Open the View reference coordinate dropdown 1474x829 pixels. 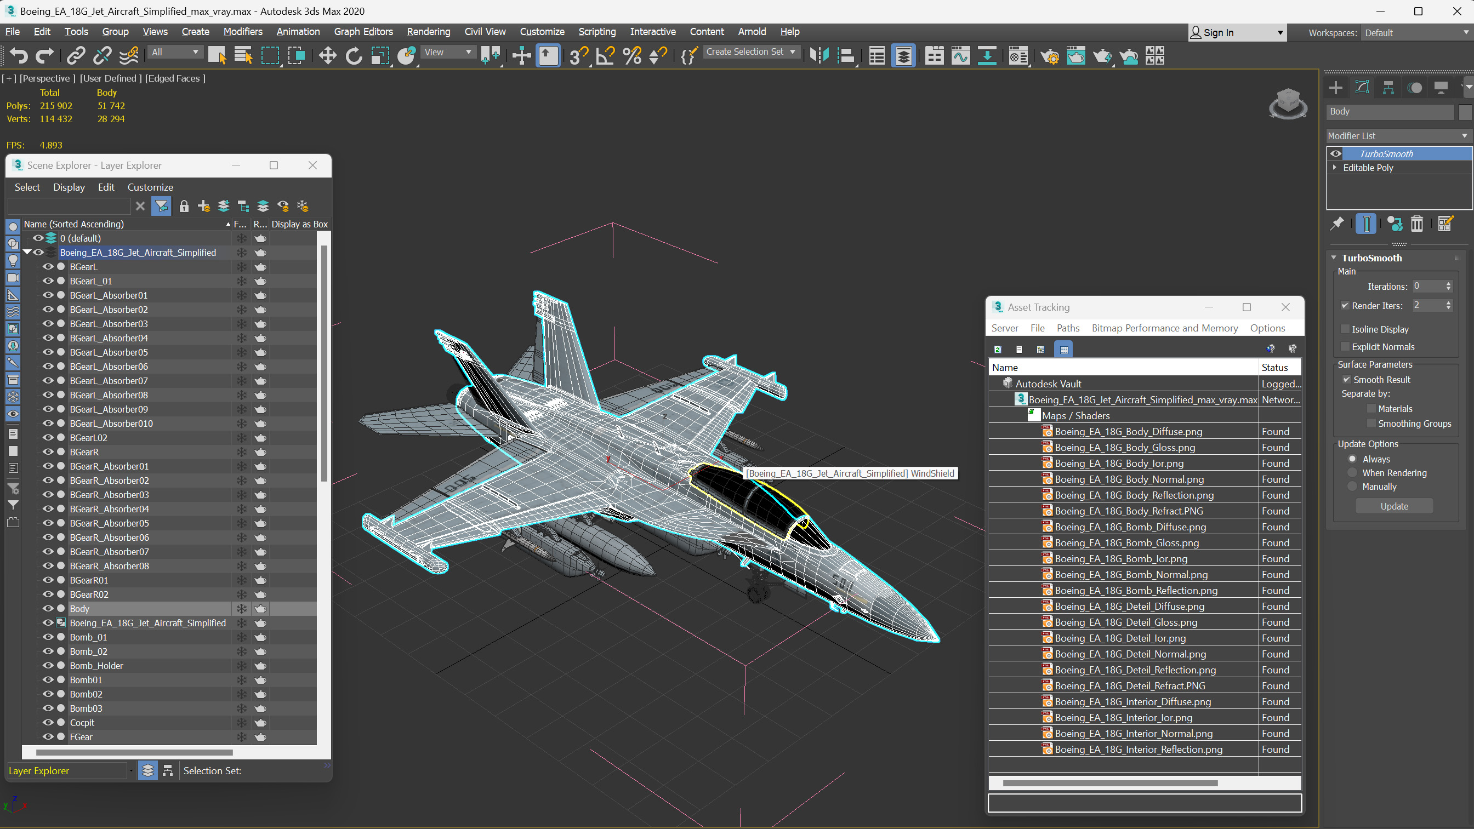point(448,52)
